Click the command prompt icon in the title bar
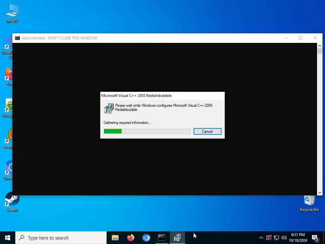The height and width of the screenshot is (244, 325). (x=17, y=38)
